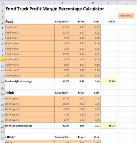Select row 10 header
137x143 pixels.
pyautogui.click(x=2, y=60)
